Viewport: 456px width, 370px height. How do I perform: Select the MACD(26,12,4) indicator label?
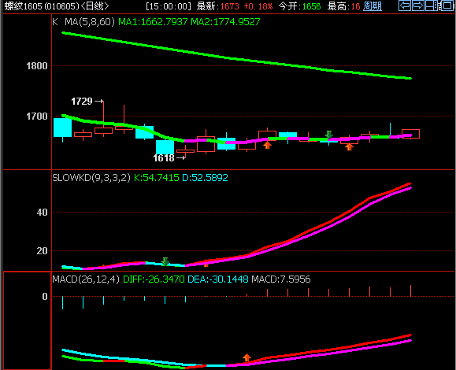[86, 279]
